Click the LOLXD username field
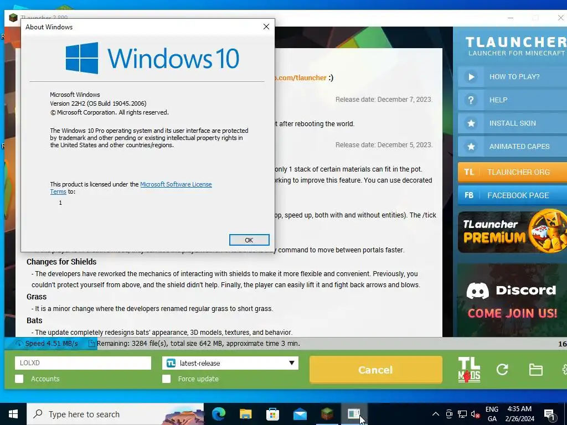This screenshot has width=567, height=425. [83, 363]
